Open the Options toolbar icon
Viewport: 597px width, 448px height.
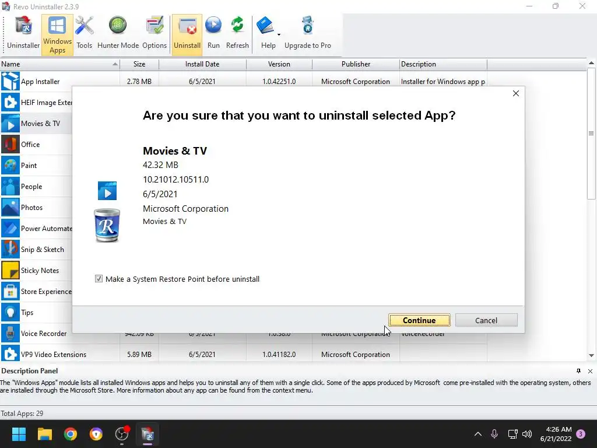[154, 33]
